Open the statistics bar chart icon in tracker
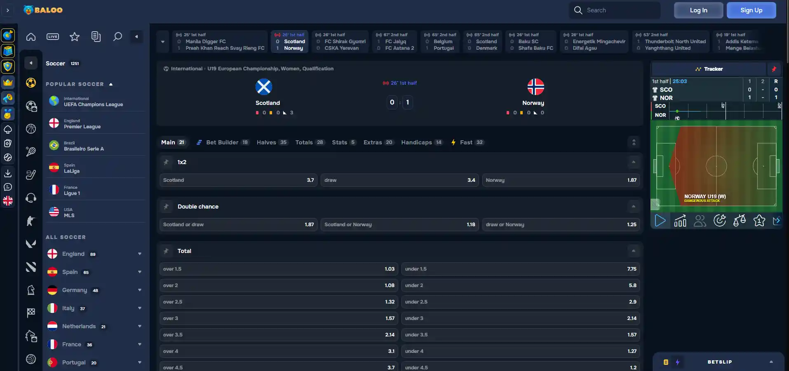Image resolution: width=789 pixels, height=371 pixels. click(x=680, y=221)
